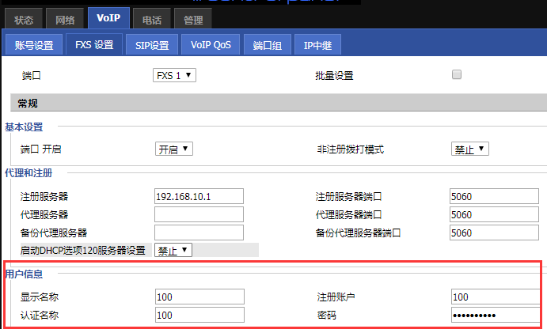The height and width of the screenshot is (329, 547).
Task: Focus the 认证名称 input field
Action: [199, 316]
